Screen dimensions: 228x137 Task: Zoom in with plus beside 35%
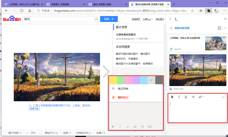(x=27, y=133)
